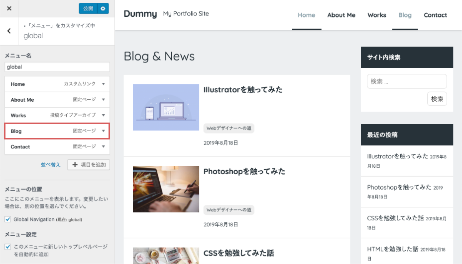Open the Contact nav tab

click(x=435, y=15)
